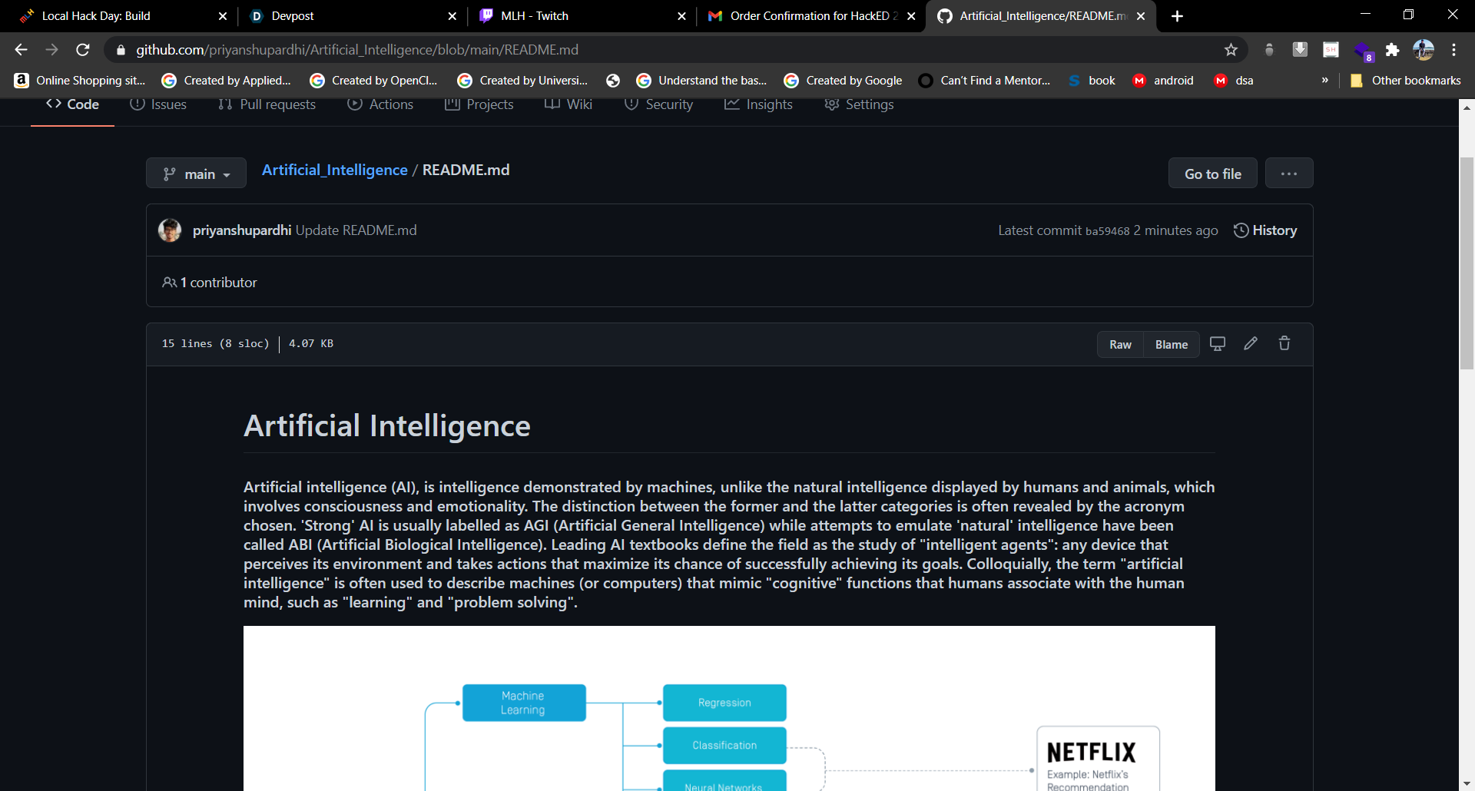Navigate back using the back arrow

[20, 49]
